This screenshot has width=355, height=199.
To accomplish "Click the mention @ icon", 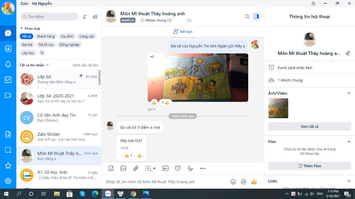I will (x=243, y=182).
